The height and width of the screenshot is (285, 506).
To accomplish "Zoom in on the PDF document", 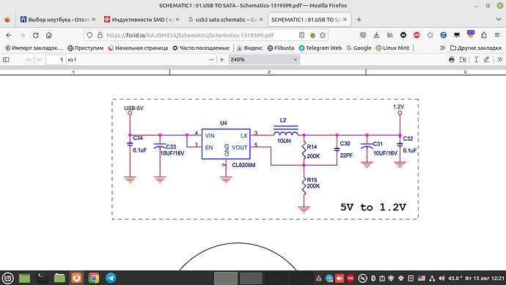I will (222, 59).
